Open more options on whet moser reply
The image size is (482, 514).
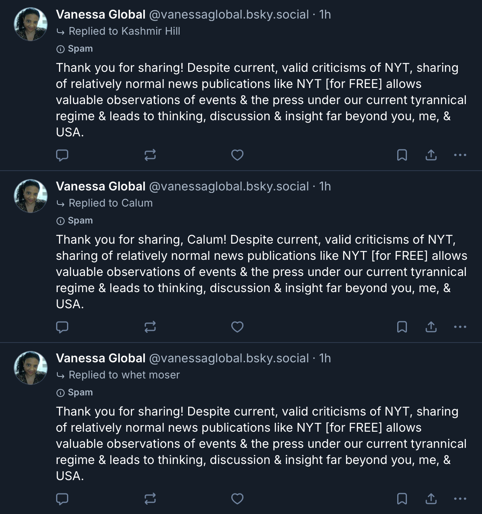[460, 499]
